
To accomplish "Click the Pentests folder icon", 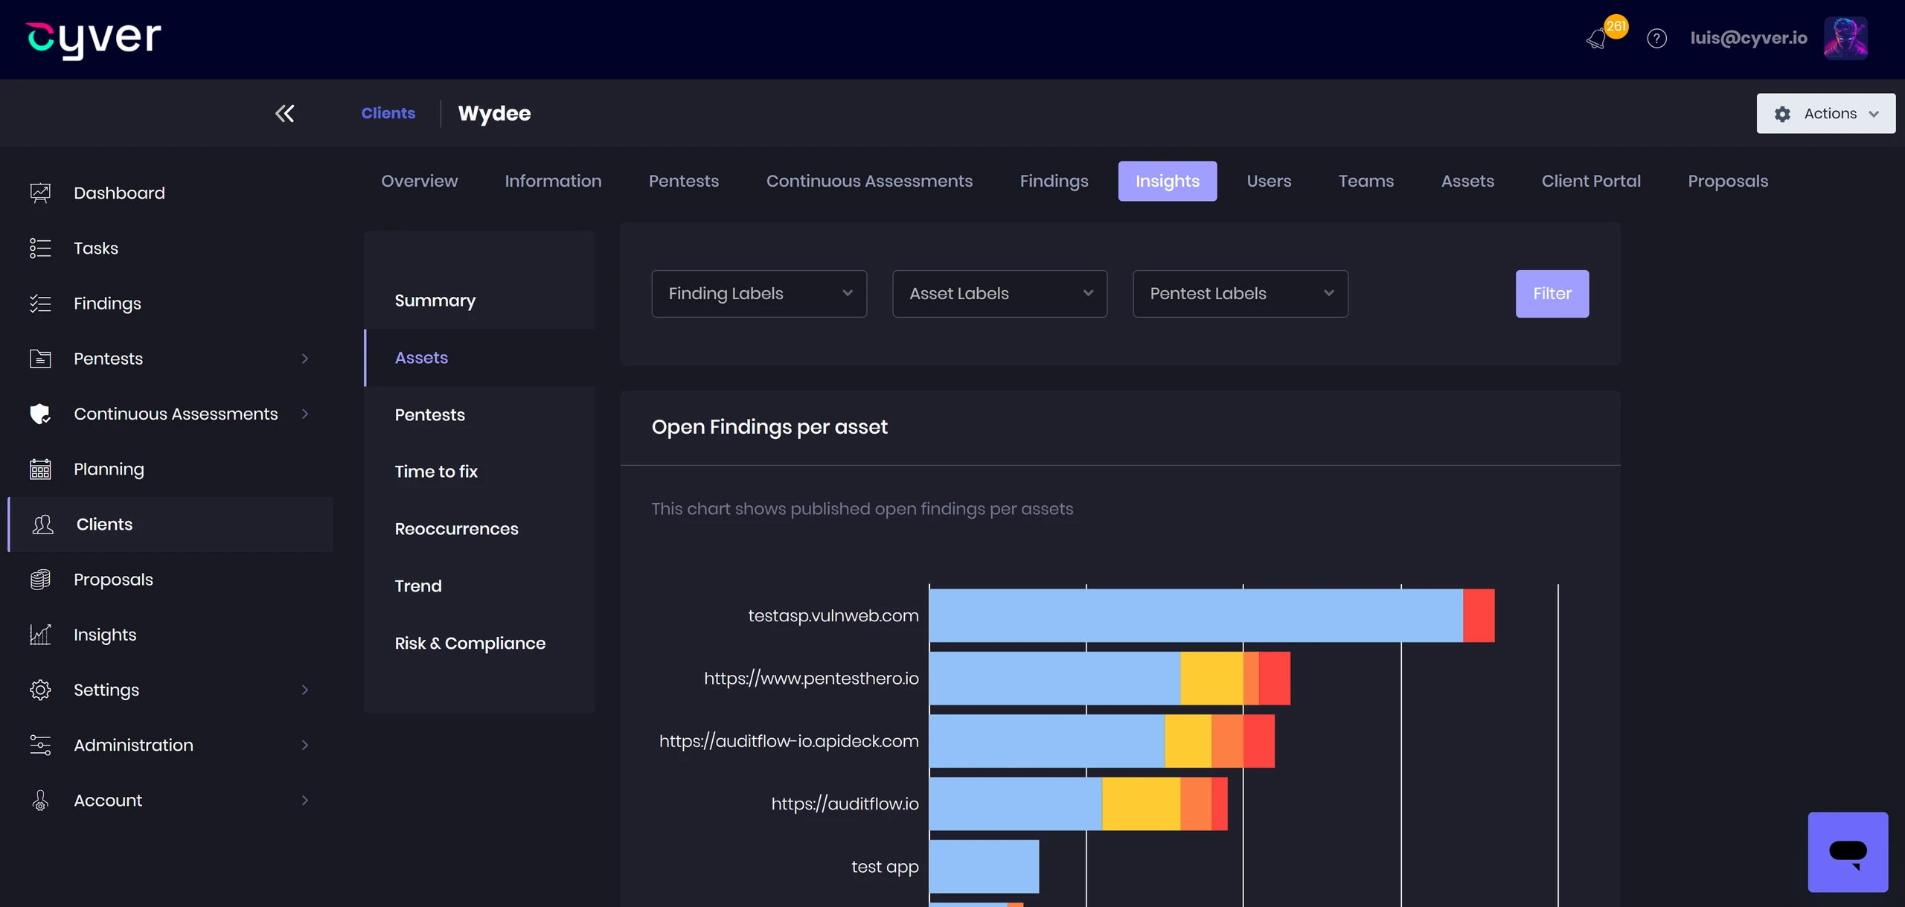I will [40, 359].
